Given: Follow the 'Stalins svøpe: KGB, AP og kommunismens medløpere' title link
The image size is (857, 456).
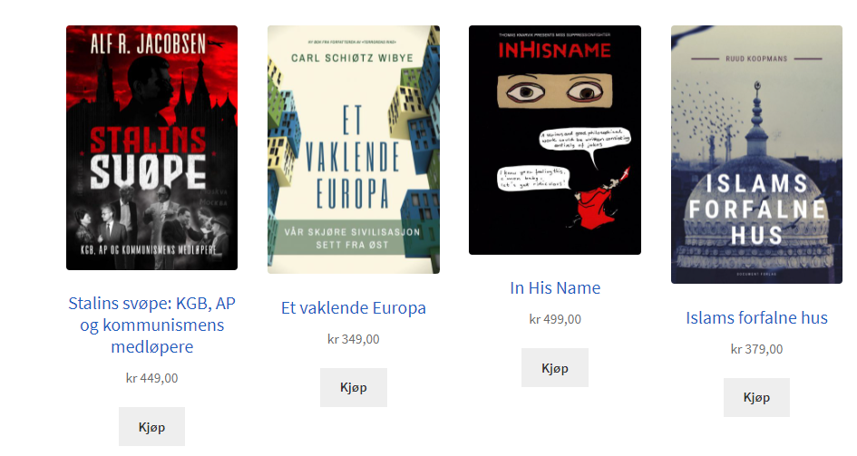Looking at the screenshot, I should 152,325.
